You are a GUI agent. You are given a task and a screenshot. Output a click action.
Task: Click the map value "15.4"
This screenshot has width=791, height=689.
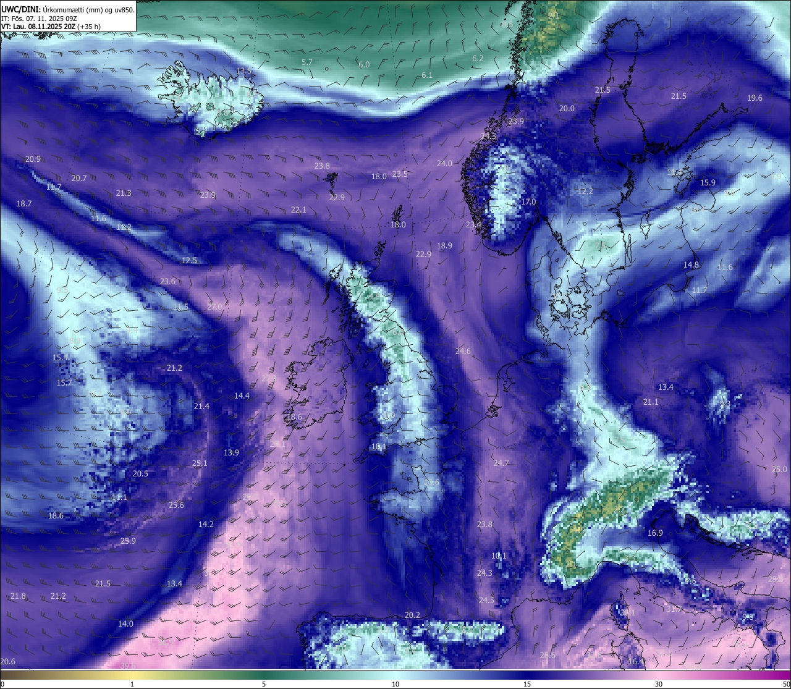click(60, 357)
